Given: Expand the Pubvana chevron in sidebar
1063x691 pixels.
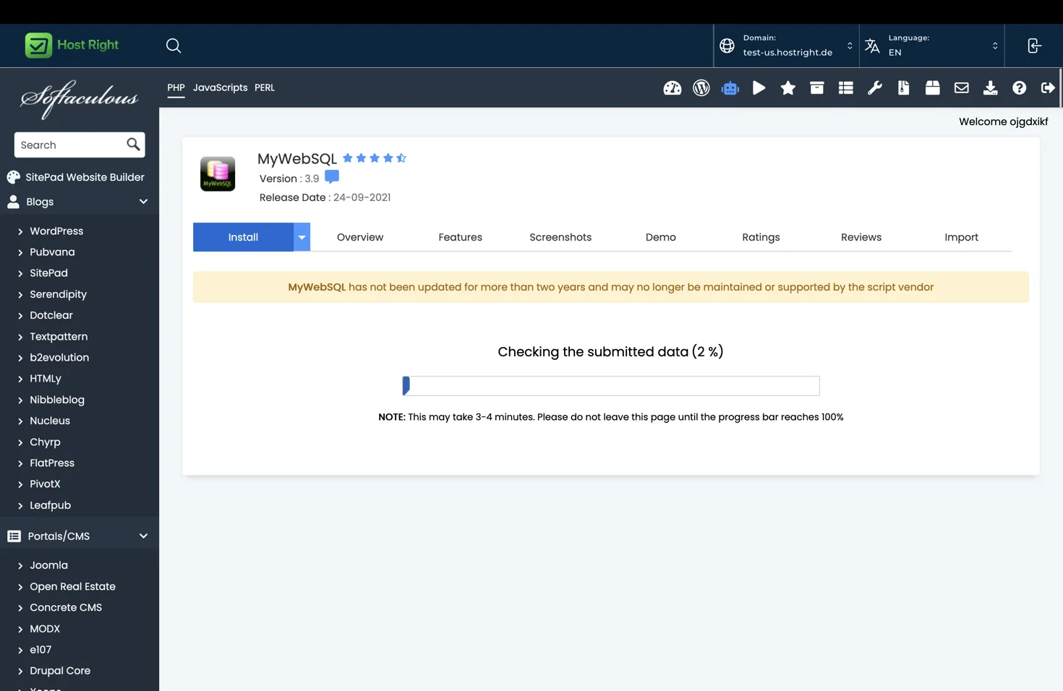Looking at the screenshot, I should point(20,253).
